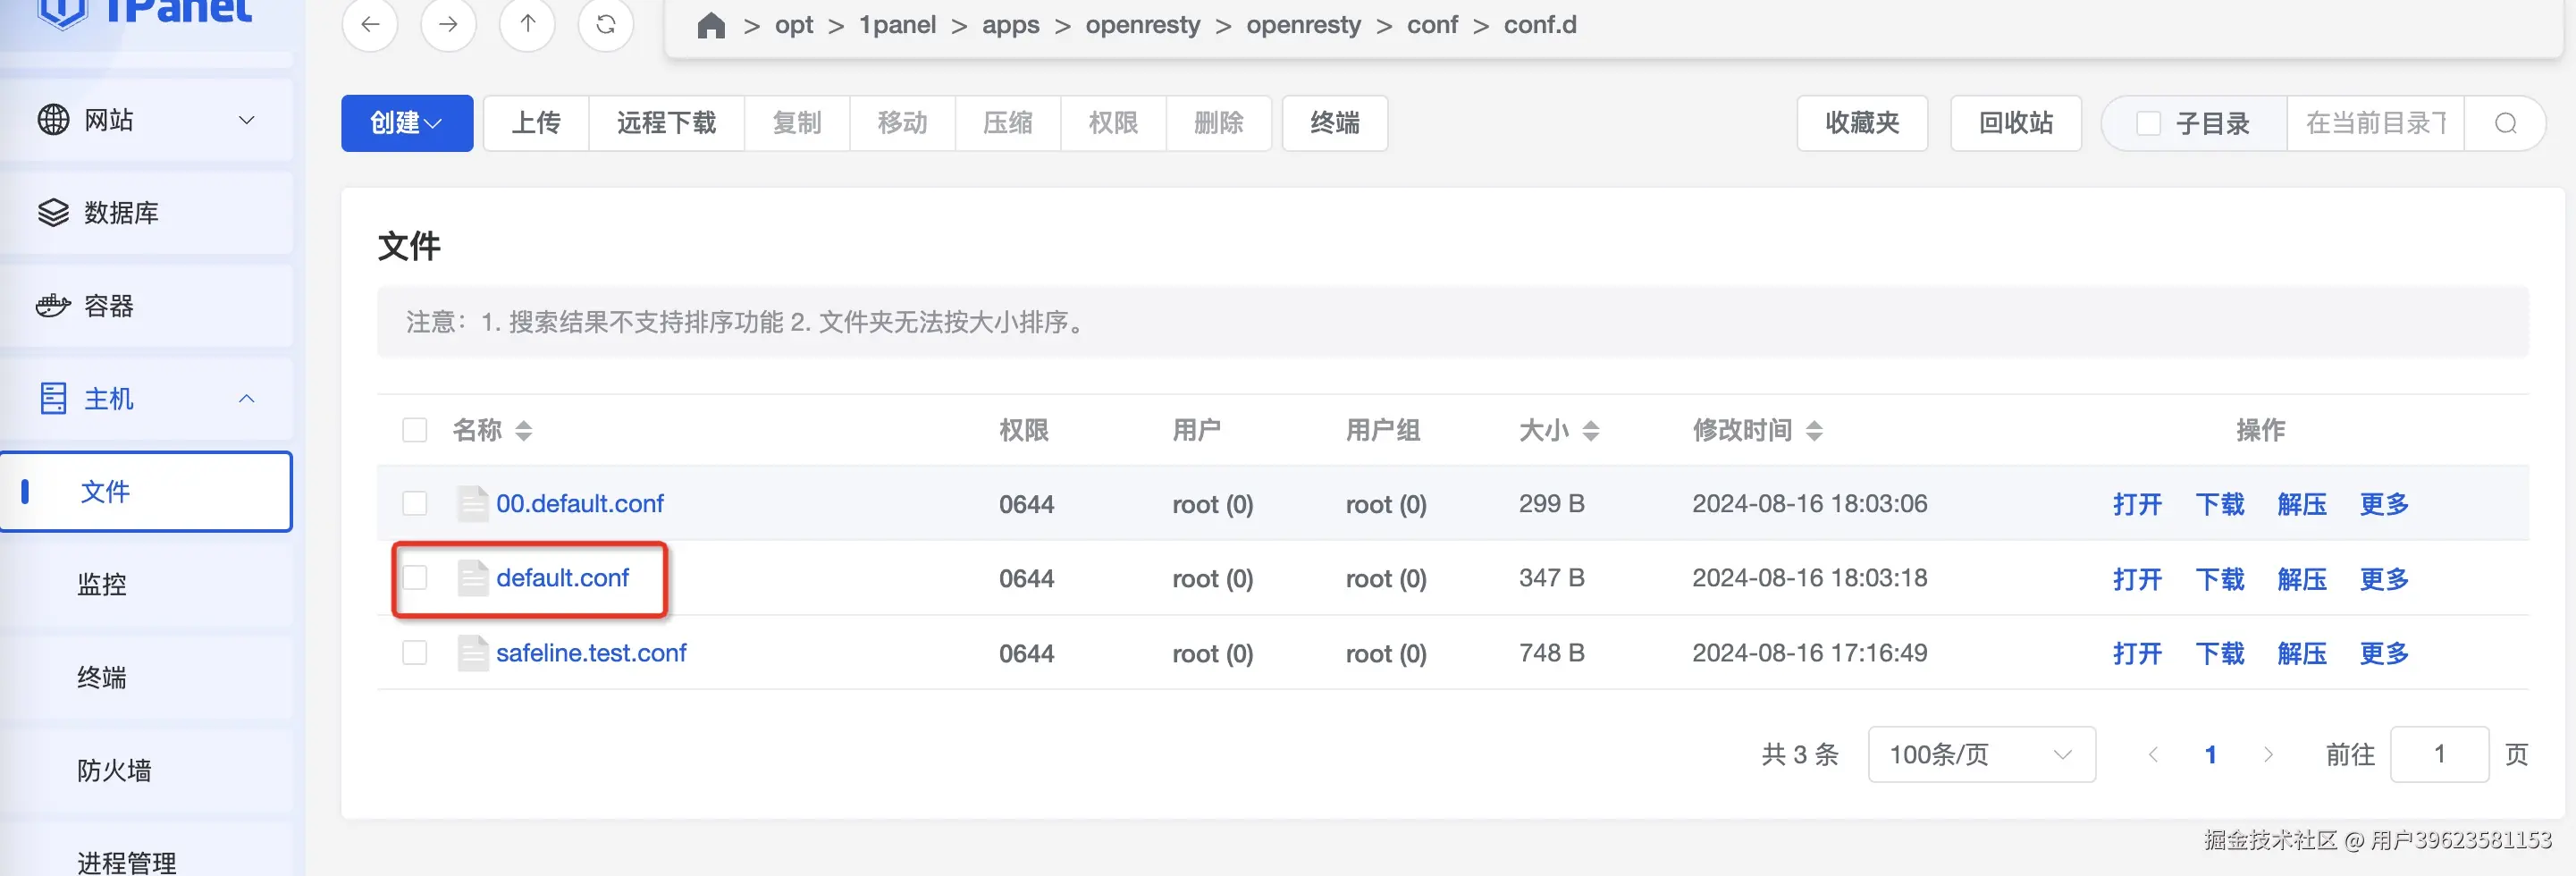Open the 创建 create dropdown
2576x876 pixels.
click(407, 123)
